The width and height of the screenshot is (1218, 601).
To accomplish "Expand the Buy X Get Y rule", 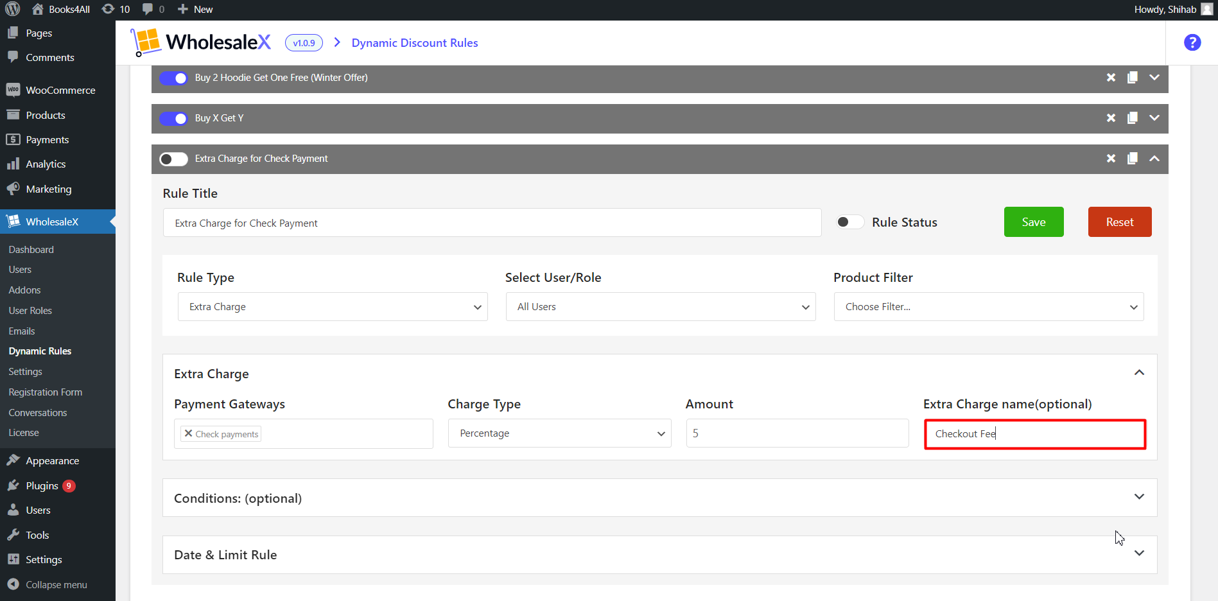I will [x=1154, y=118].
